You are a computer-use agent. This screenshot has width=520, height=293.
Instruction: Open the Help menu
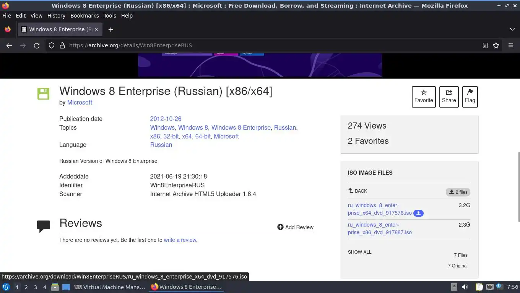[x=127, y=16]
